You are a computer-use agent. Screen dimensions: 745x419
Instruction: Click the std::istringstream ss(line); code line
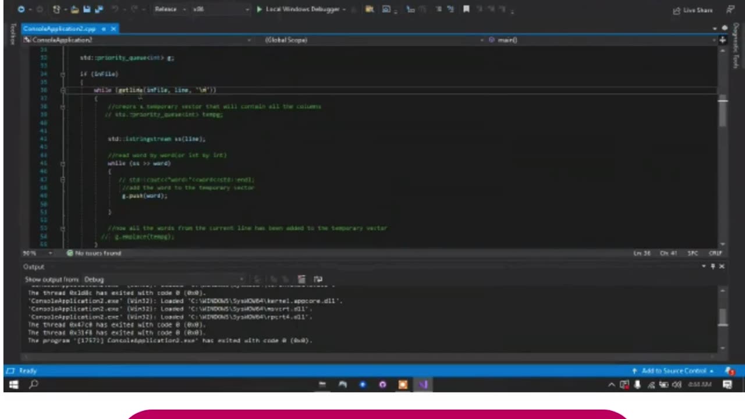(157, 139)
